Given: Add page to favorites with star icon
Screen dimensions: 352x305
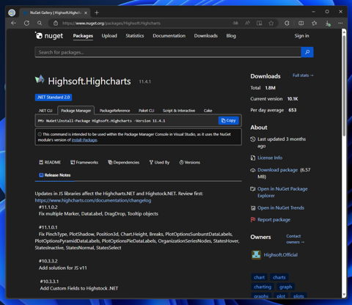Looking at the screenshot, I should [271, 23].
